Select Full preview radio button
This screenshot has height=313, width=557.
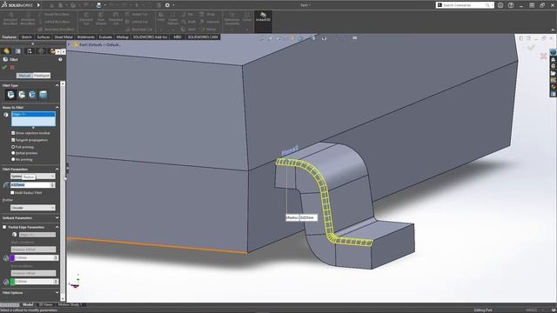pyautogui.click(x=13, y=147)
